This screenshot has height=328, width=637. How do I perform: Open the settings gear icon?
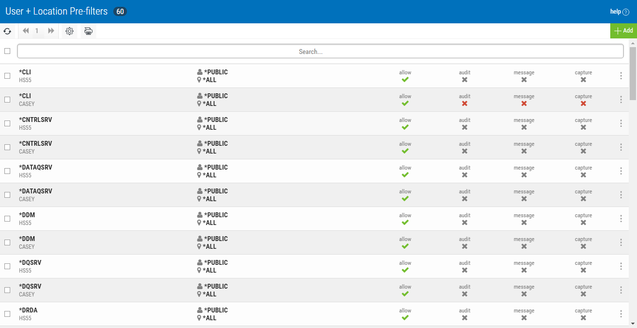click(x=70, y=31)
